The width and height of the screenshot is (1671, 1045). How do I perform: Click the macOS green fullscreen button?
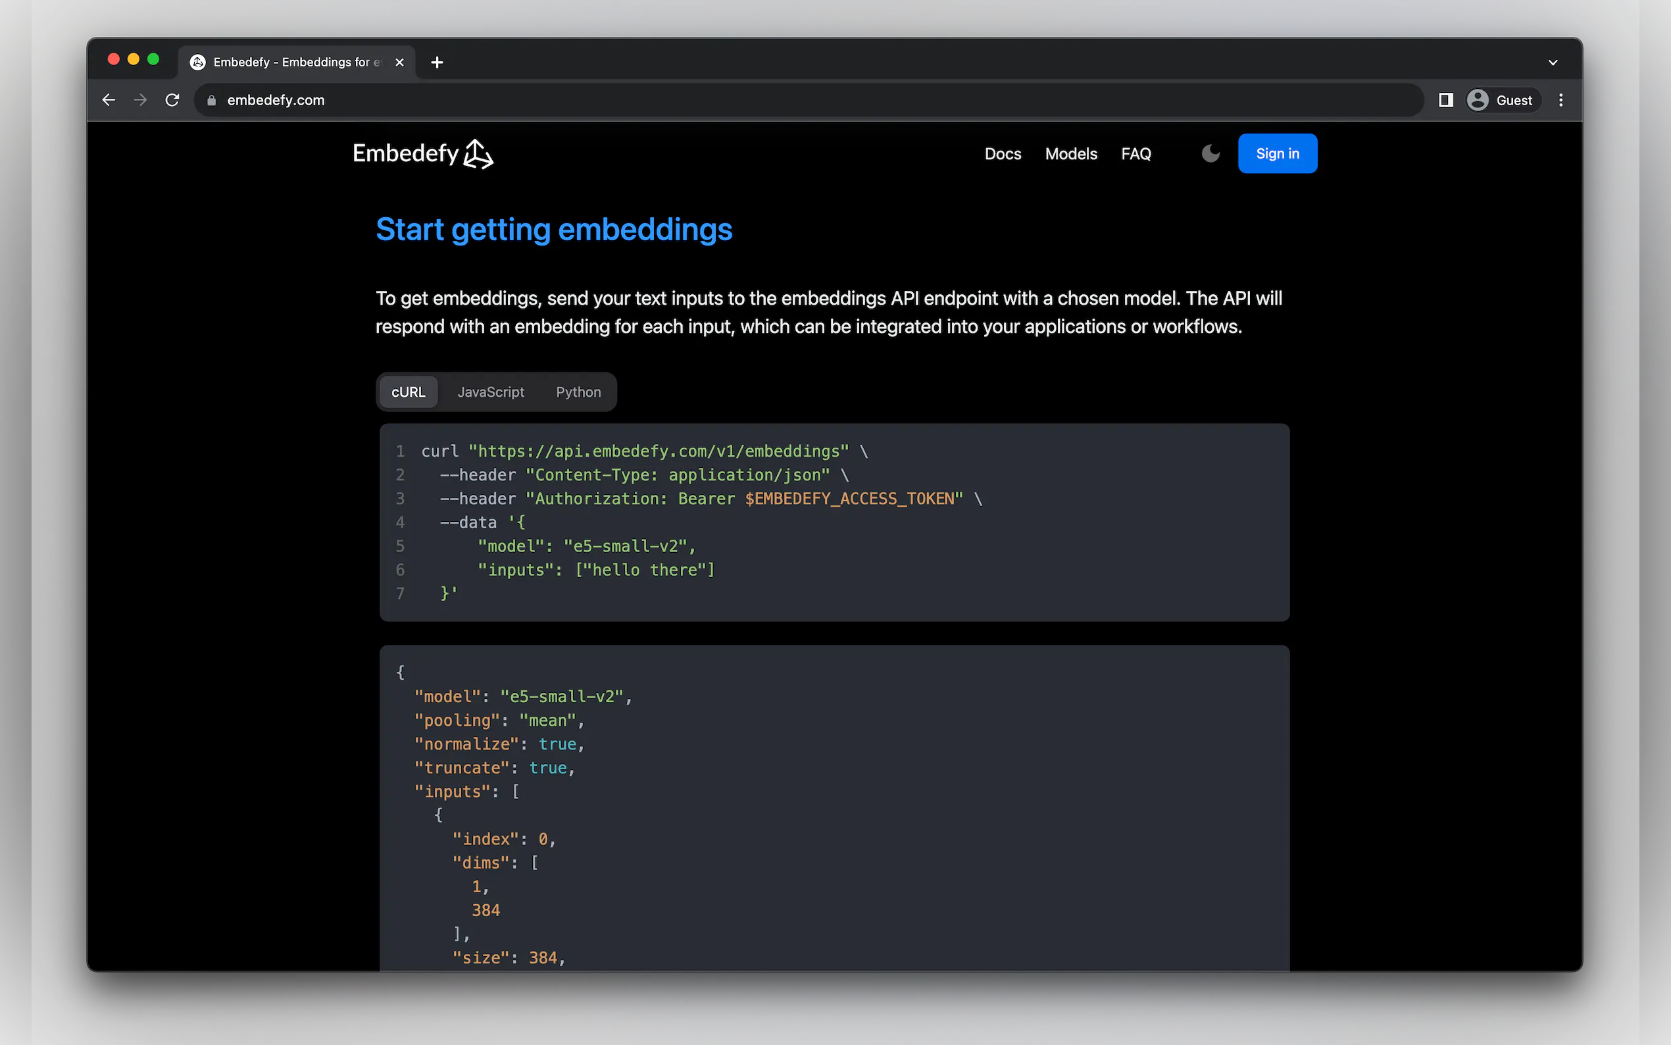[153, 59]
